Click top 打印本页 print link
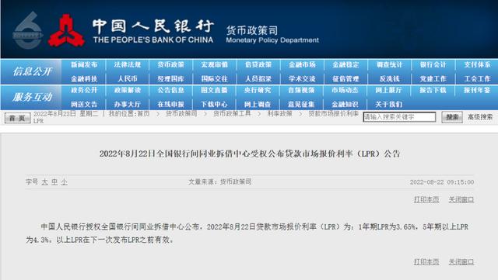498x280 pixels. [x=426, y=199]
